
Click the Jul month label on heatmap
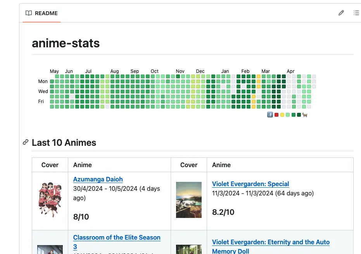(88, 71)
